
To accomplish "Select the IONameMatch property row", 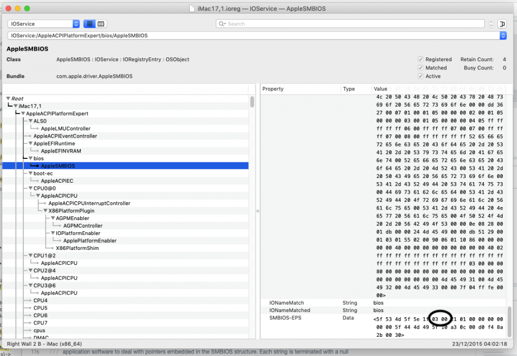I will [x=383, y=303].
